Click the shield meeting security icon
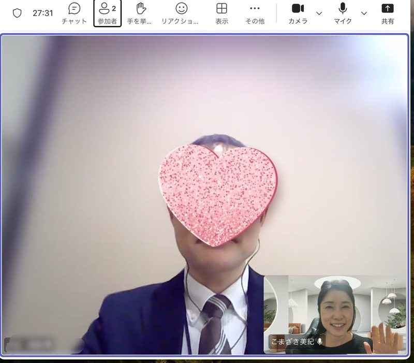The height and width of the screenshot is (363, 414). point(17,13)
